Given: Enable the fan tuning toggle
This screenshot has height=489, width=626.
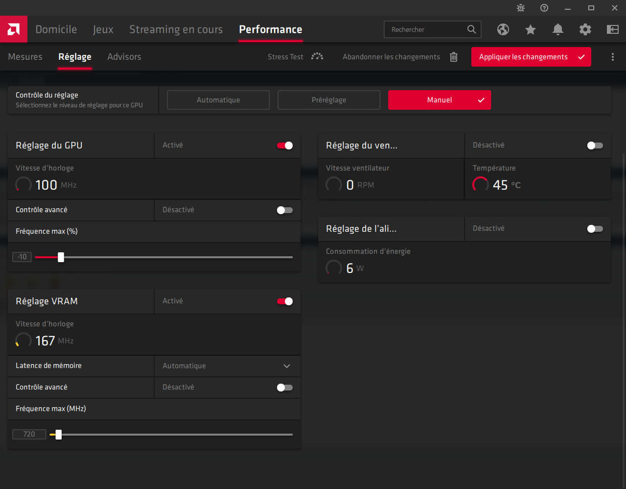Looking at the screenshot, I should 595,146.
